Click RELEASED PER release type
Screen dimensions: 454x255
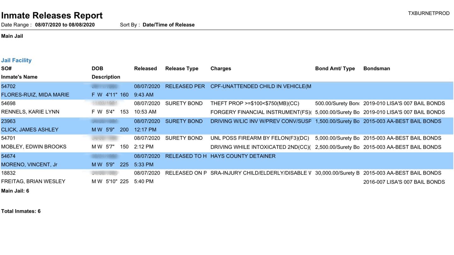click(x=185, y=87)
